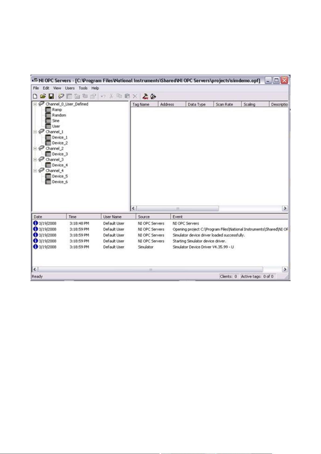This screenshot has height=454, width=321.
Task: Click the User Name column header
Action: tap(119, 217)
